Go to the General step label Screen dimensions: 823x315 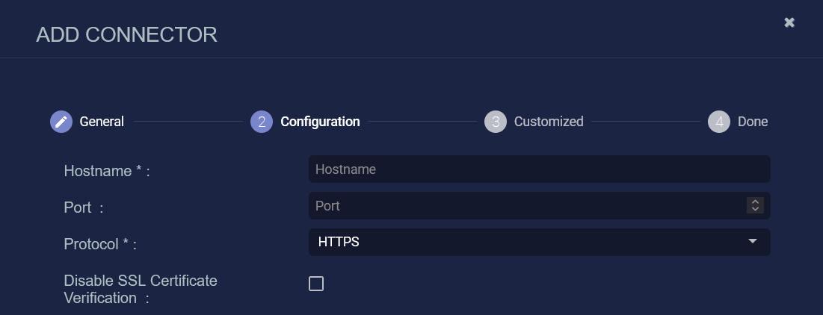tap(102, 122)
